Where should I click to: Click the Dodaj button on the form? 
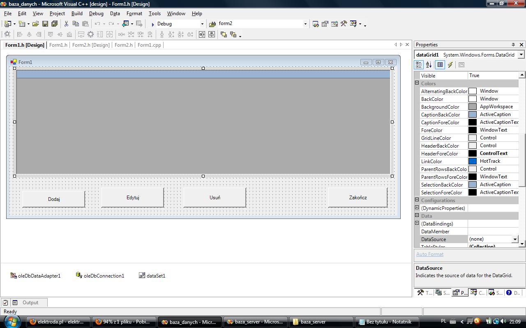click(54, 199)
